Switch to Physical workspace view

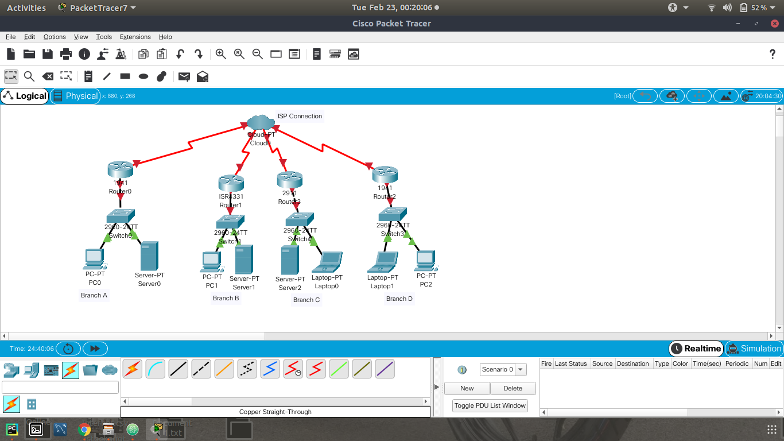75,96
